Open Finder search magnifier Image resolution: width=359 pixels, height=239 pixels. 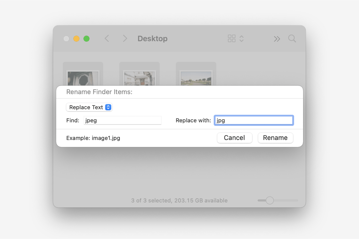point(292,39)
